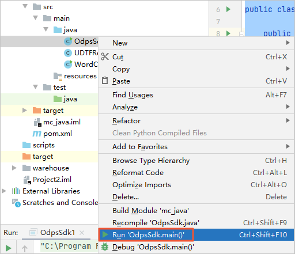The image size is (295, 254).
Task: Collapse the test folder arrow
Action: point(36,88)
